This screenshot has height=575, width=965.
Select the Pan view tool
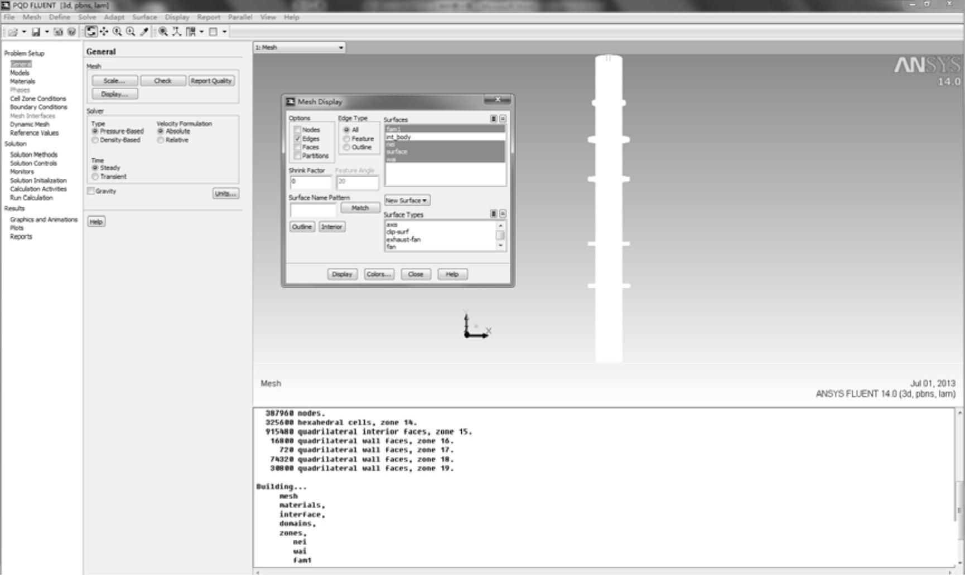coord(104,32)
